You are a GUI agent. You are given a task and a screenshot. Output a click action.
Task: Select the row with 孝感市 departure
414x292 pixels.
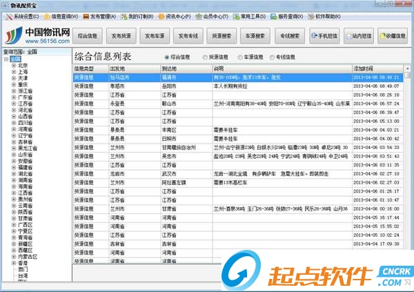[x=238, y=86]
